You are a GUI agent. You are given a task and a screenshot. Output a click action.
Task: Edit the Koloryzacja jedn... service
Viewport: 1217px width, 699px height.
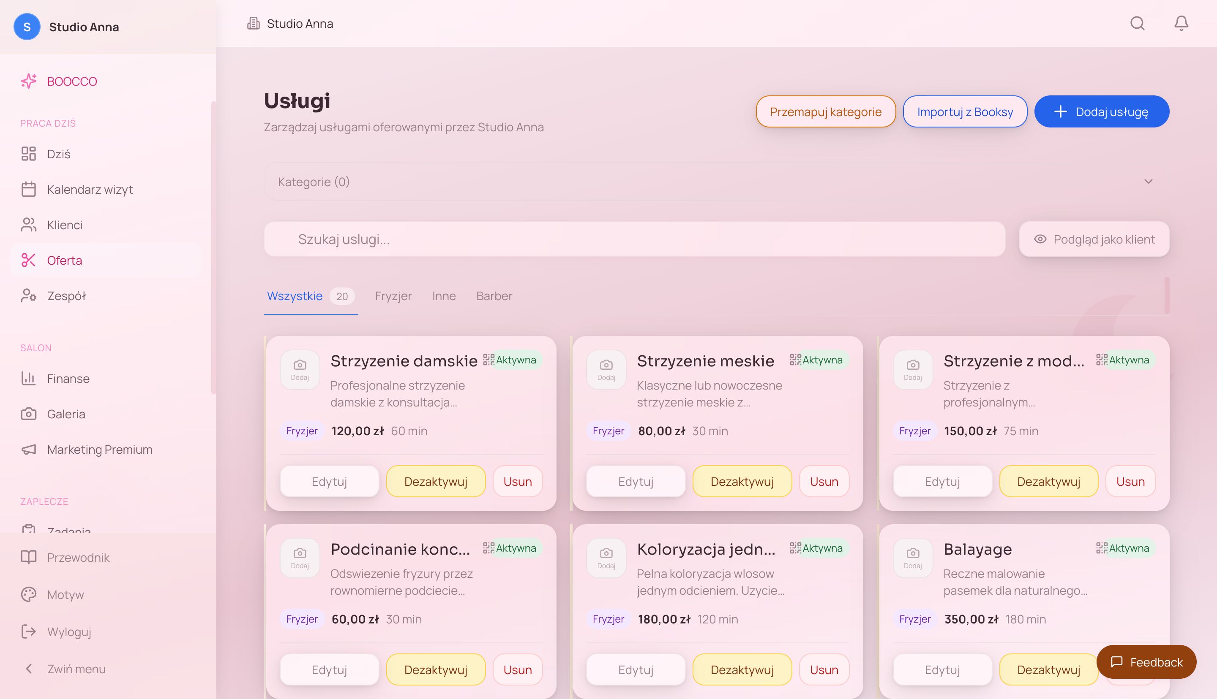tap(636, 669)
